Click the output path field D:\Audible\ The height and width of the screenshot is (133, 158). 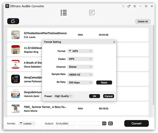[79, 124]
